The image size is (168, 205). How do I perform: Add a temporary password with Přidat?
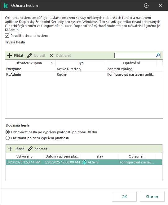click(16, 149)
